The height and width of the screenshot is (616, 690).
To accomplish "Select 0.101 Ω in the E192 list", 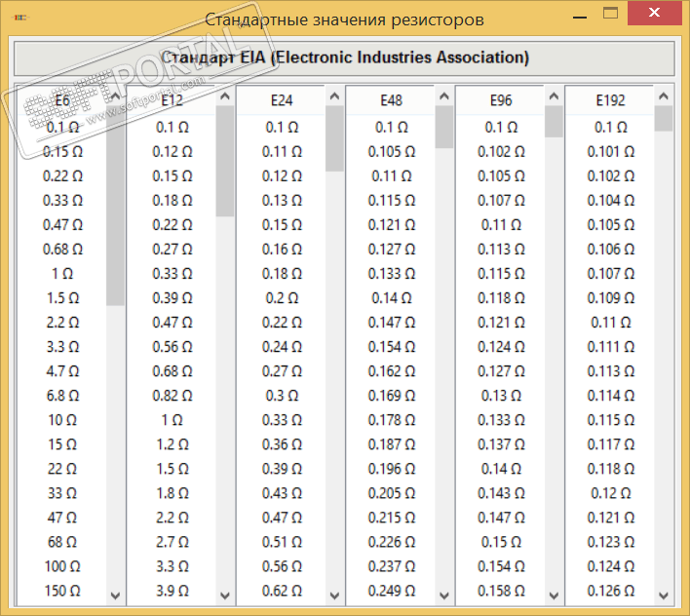I will point(610,152).
